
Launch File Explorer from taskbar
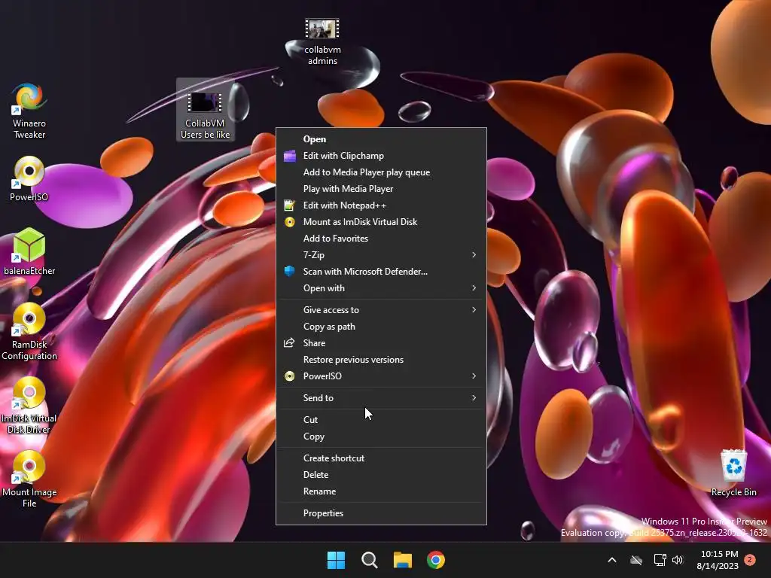tap(403, 560)
